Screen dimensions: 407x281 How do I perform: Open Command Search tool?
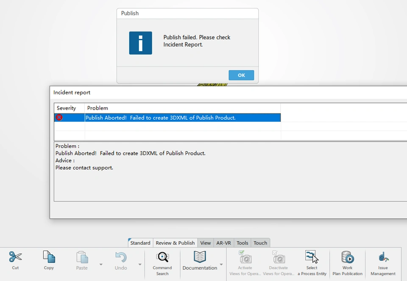(x=162, y=257)
